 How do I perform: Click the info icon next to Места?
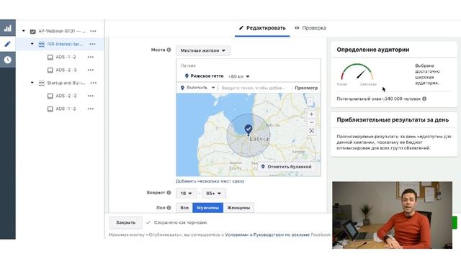tap(169, 50)
